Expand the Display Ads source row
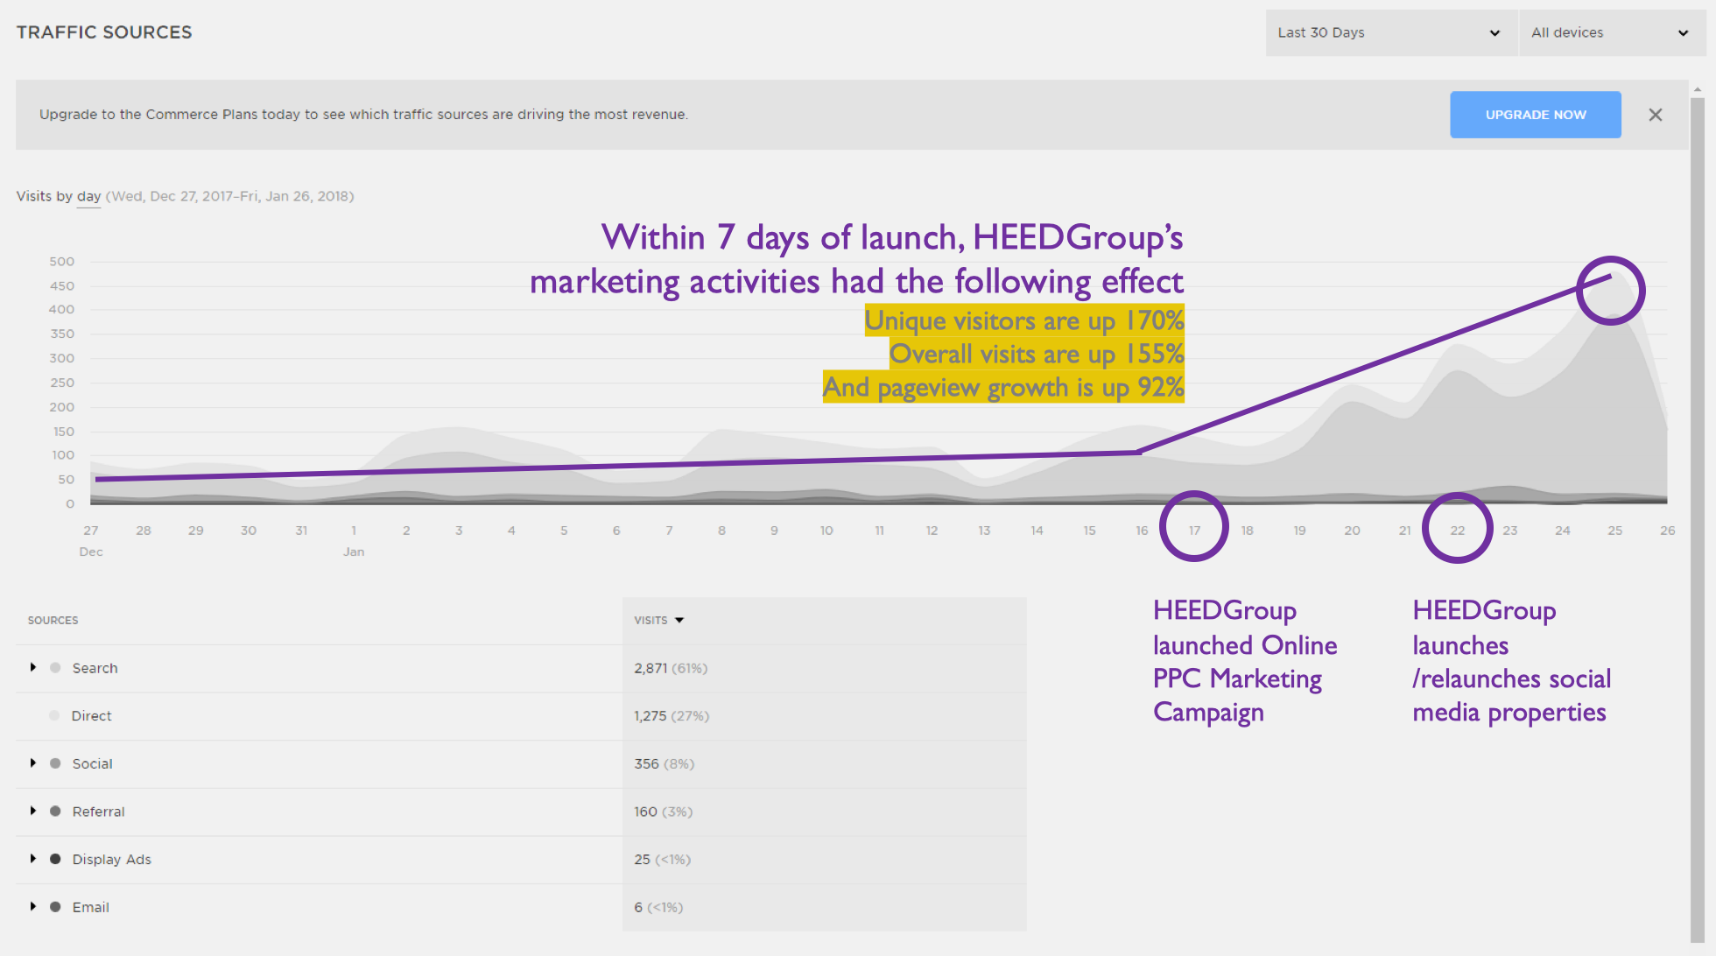 coord(33,858)
